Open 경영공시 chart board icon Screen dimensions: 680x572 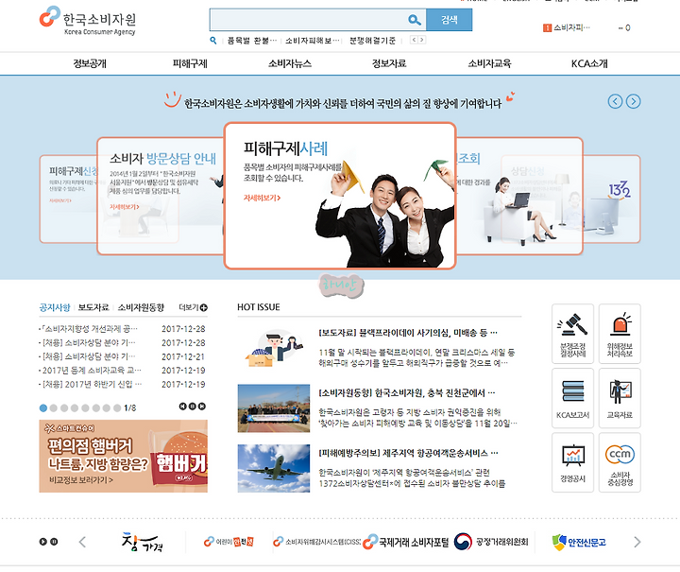tap(572, 462)
